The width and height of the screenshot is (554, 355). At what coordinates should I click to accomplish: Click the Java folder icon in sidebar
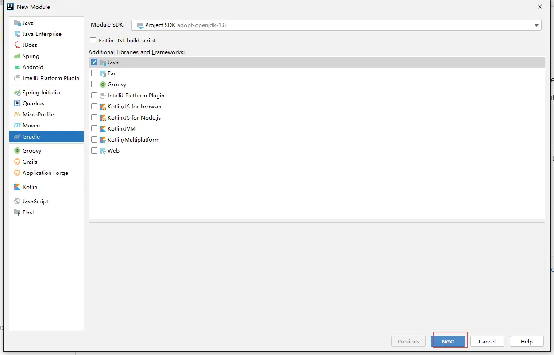pyautogui.click(x=17, y=23)
